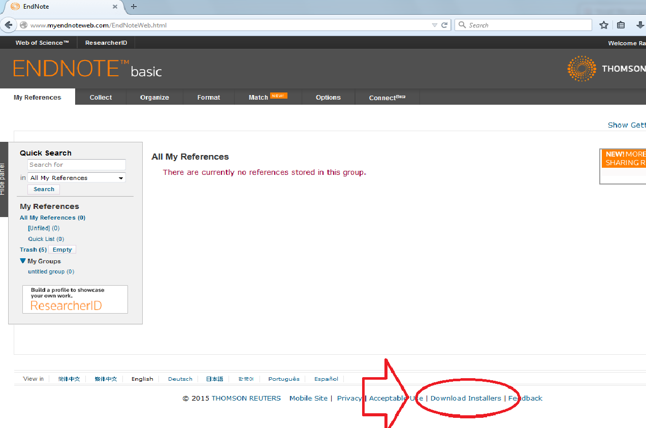Screen dimensions: 646x428
Task: Click the downloads arrow icon
Action: coord(640,25)
